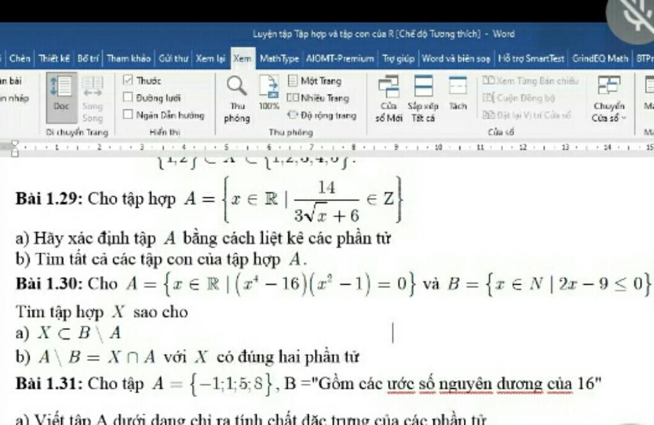The width and height of the screenshot is (654, 425).
Task: Open the Word và biên soạn tab
Action: tap(455, 58)
